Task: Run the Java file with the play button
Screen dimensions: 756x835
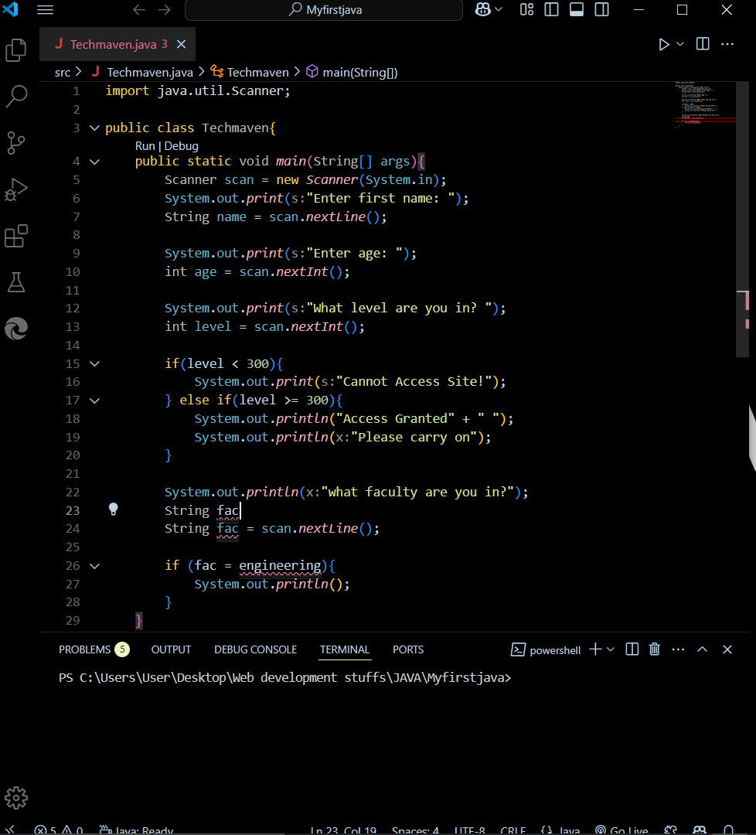Action: 663,44
